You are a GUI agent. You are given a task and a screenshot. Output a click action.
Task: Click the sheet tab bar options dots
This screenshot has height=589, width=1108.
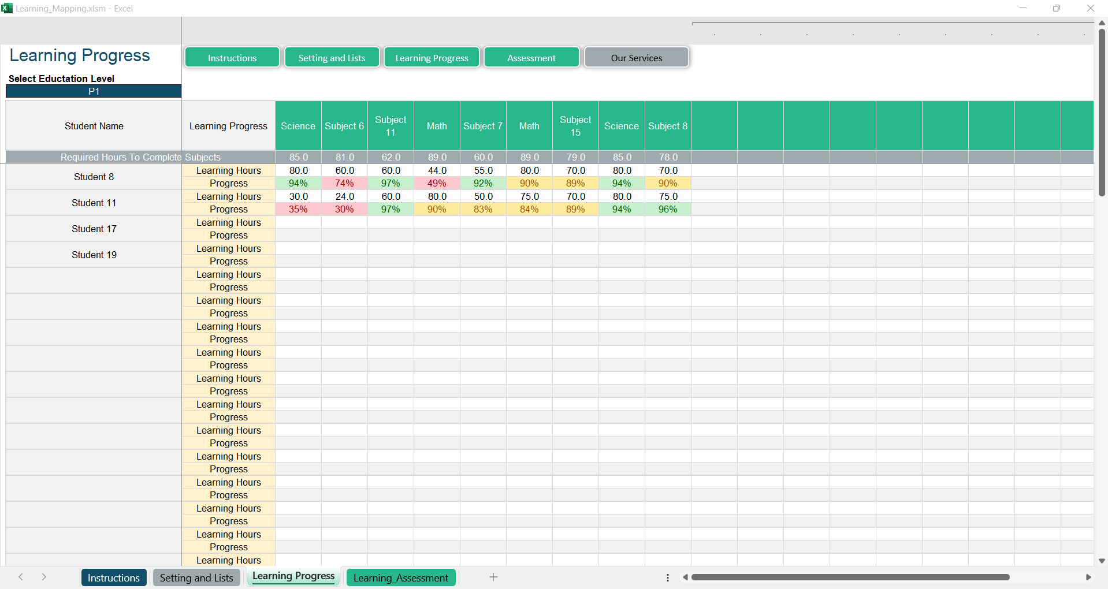[668, 577]
